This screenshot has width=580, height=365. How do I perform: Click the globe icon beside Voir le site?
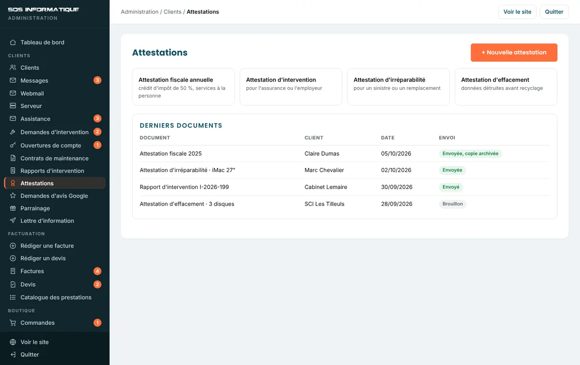[13, 342]
